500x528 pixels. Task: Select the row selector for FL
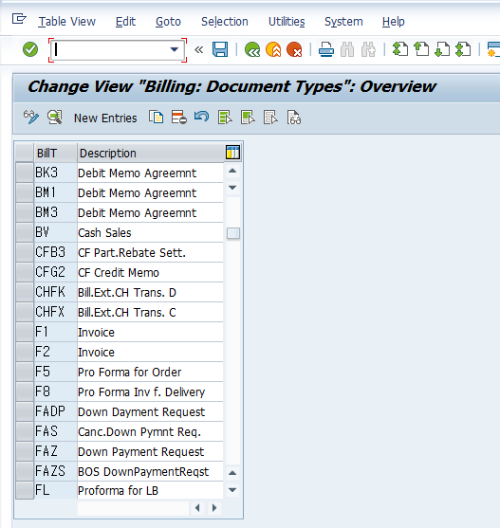[x=25, y=490]
